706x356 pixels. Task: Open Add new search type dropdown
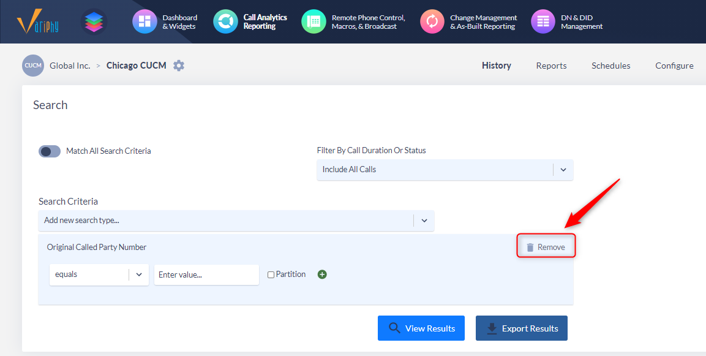coord(236,221)
